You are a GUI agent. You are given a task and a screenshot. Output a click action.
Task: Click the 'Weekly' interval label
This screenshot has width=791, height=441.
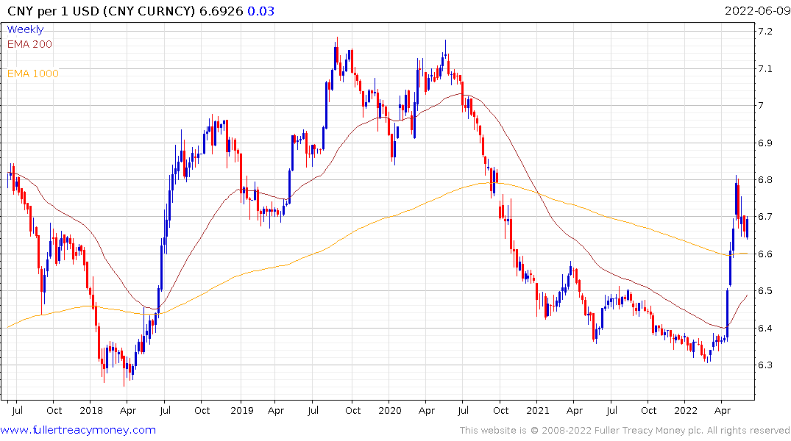pyautogui.click(x=25, y=29)
